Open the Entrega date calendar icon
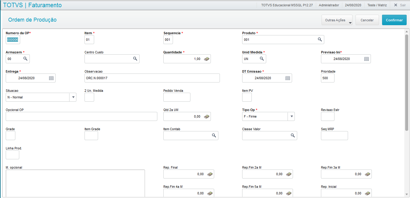Viewport: 410px width, 198px height. pyautogui.click(x=51, y=78)
